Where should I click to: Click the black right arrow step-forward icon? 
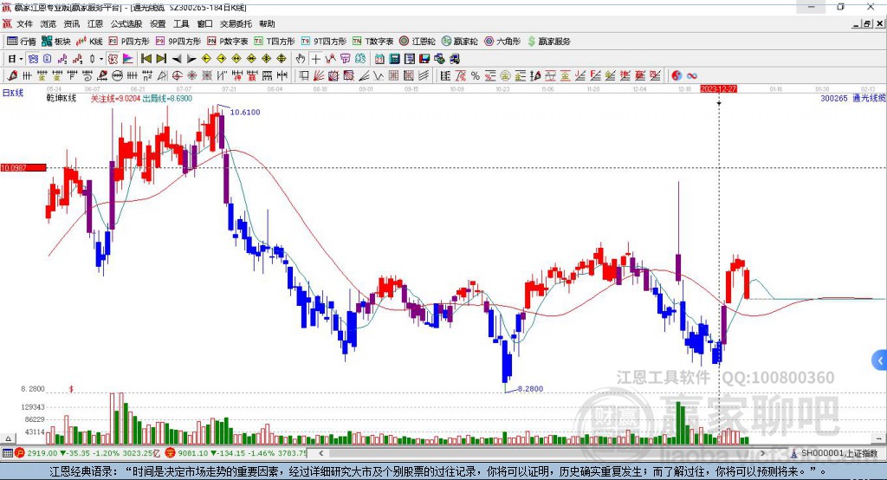tap(191, 59)
